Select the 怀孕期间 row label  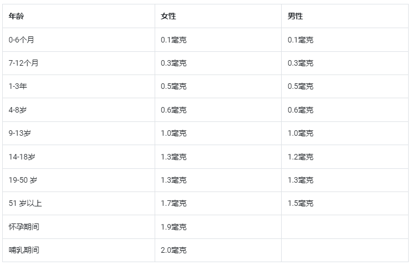pyautogui.click(x=24, y=227)
